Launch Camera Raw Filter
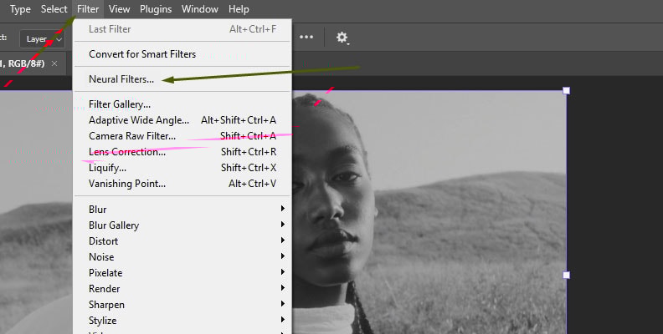 (x=132, y=136)
